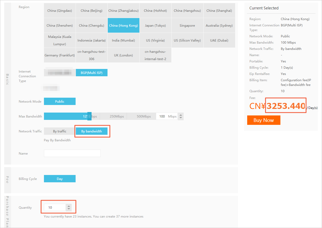Pick US (Silicon Valley) region
Image resolution: width=322 pixels, height=228 pixels.
click(187, 40)
